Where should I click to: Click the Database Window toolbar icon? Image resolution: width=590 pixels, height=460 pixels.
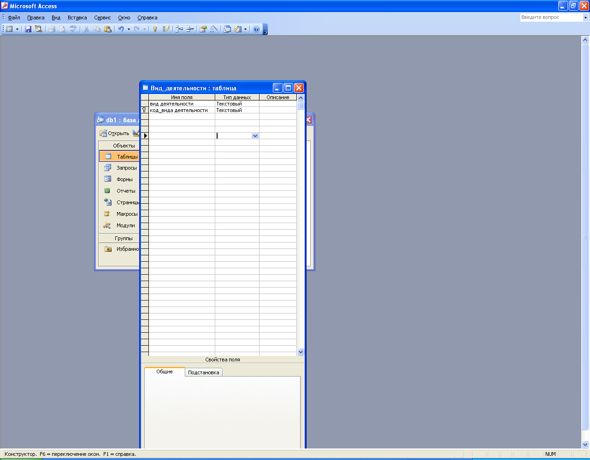pos(227,29)
